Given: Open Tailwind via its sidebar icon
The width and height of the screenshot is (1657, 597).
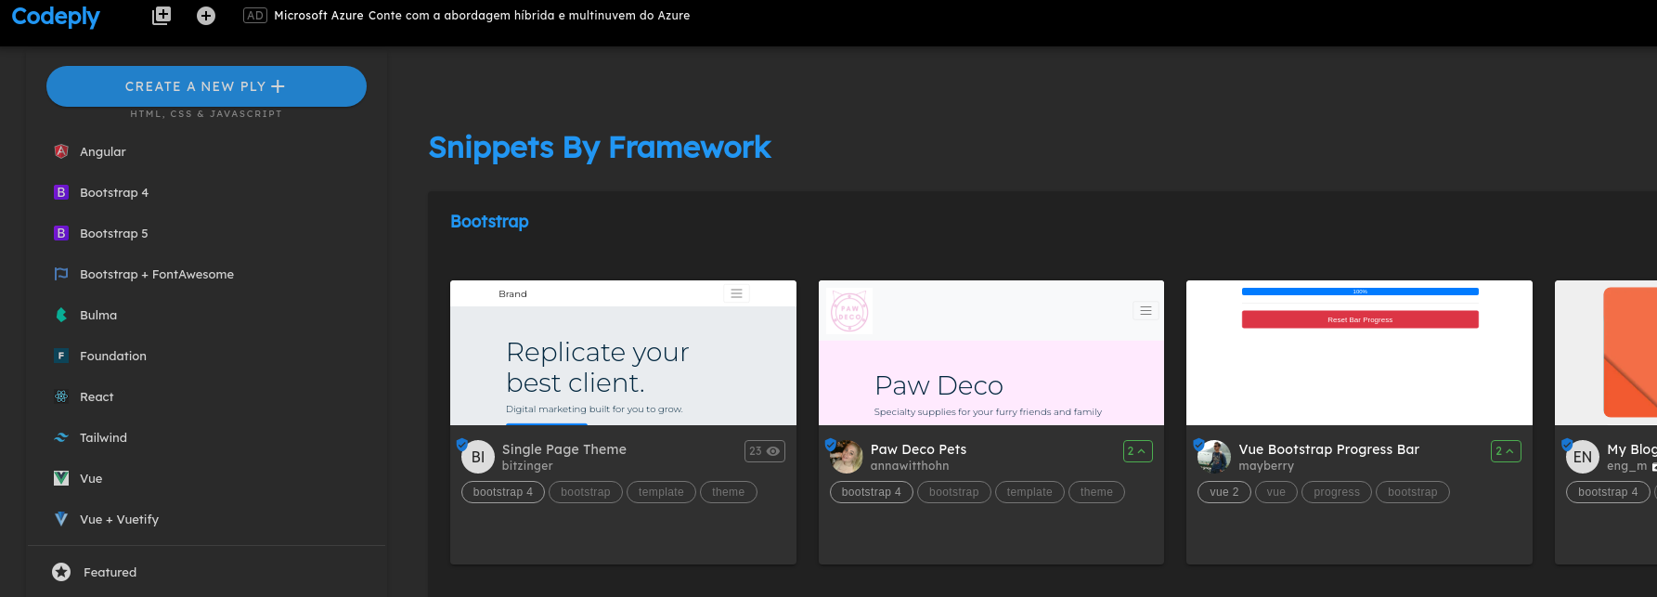Looking at the screenshot, I should coord(61,437).
